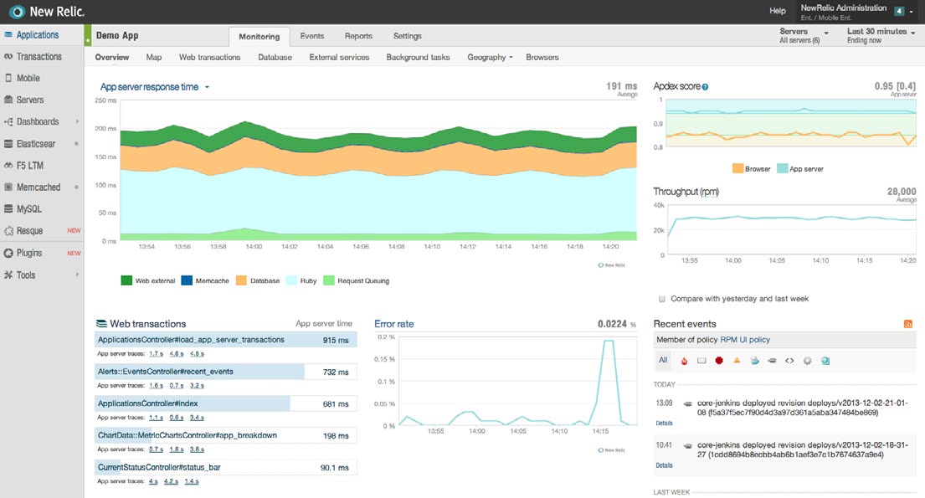Viewport: 925px width, 498px height.
Task: Open Plugins in the sidebar
Action: 29,253
